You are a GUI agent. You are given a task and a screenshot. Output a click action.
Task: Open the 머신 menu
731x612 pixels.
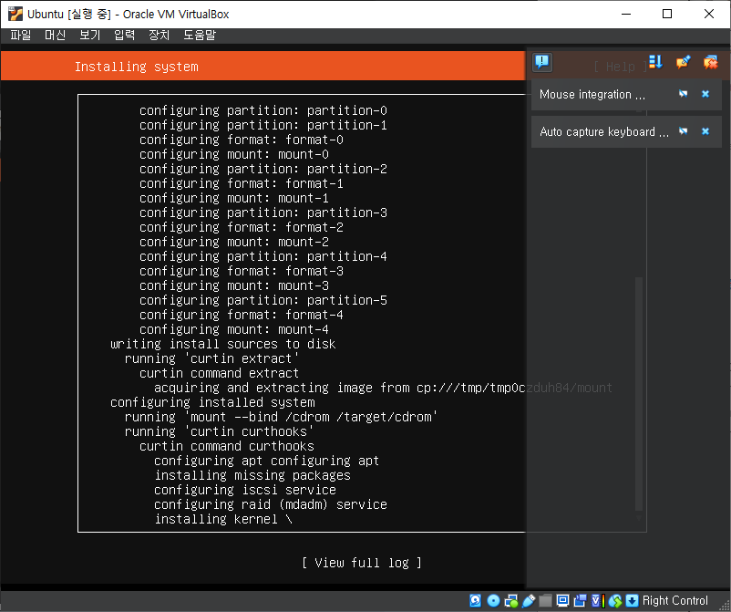click(55, 35)
